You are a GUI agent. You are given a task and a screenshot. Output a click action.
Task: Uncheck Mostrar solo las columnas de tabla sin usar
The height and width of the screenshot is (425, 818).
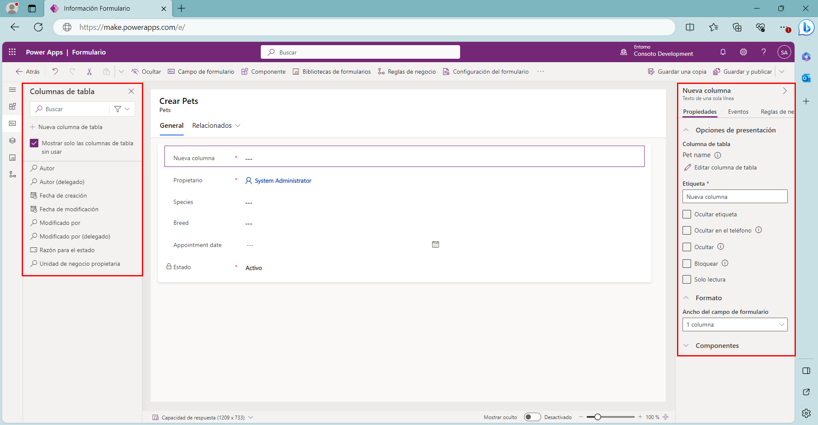click(x=34, y=143)
